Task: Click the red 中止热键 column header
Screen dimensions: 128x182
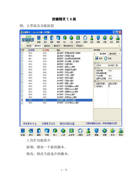Action: (x=49, y=50)
